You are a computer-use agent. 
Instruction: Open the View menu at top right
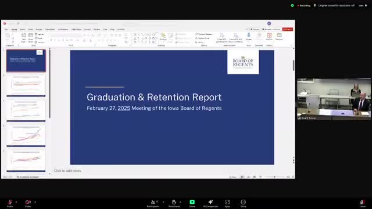coord(363,5)
